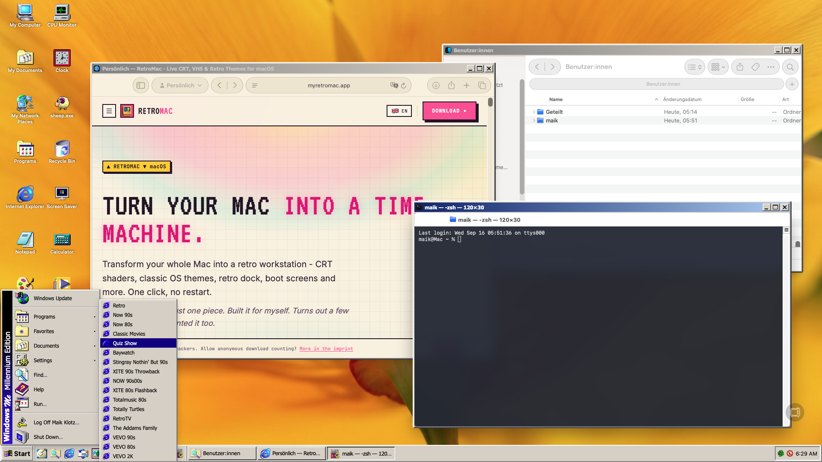Reload the myretromac.app page
The height and width of the screenshot is (462, 822).
403,86
